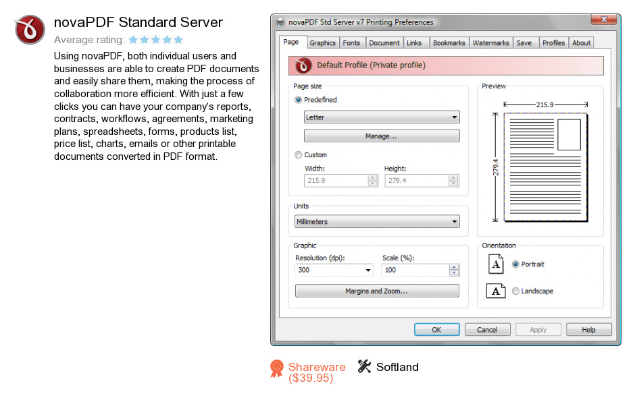Click the Apply button
Image resolution: width=635 pixels, height=402 pixels.
(538, 330)
